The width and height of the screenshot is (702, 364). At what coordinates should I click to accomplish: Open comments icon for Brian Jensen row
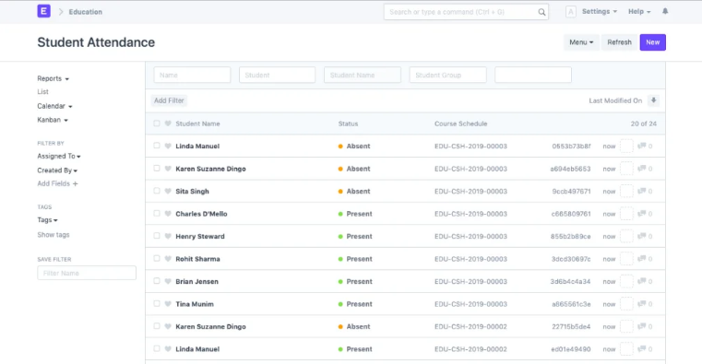641,281
